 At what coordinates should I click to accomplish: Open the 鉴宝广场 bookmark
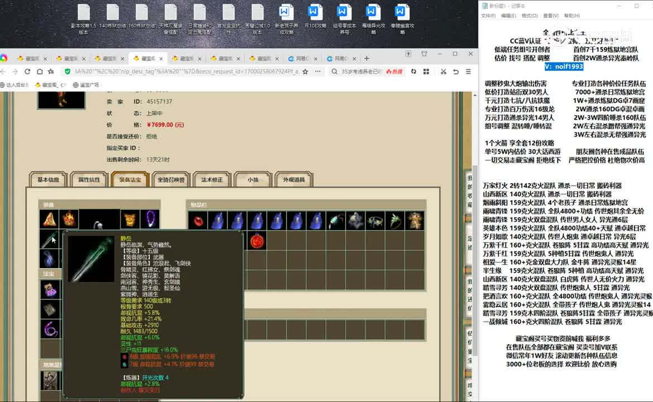[x=86, y=85]
